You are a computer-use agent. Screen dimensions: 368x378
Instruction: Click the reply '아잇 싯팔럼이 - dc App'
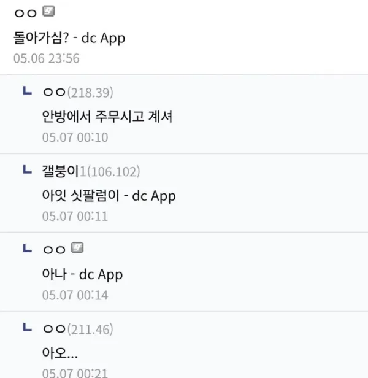coord(109,196)
